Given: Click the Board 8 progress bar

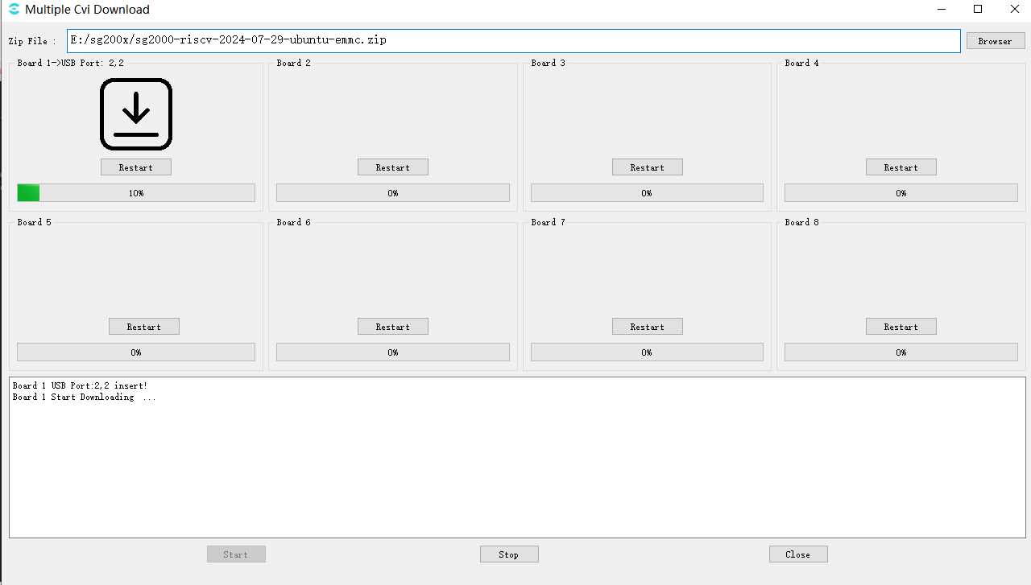Looking at the screenshot, I should tap(901, 352).
